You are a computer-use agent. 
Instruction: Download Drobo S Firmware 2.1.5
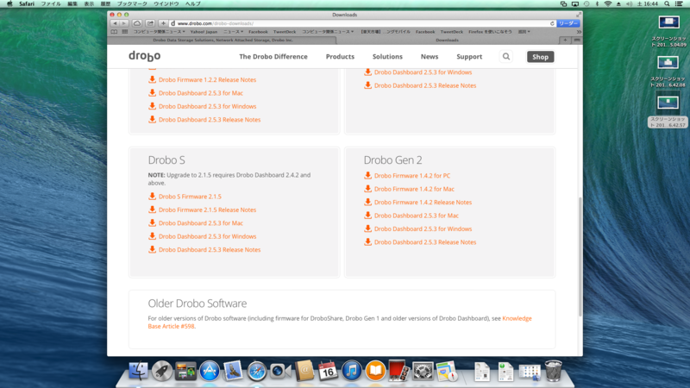(190, 197)
